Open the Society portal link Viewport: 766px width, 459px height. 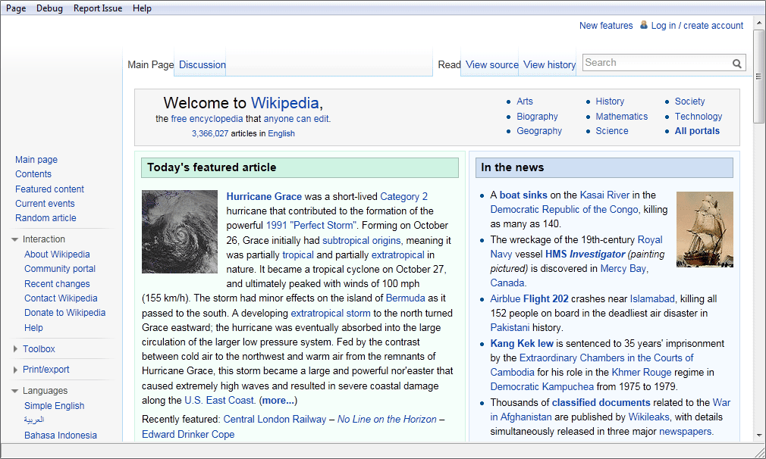pos(690,101)
